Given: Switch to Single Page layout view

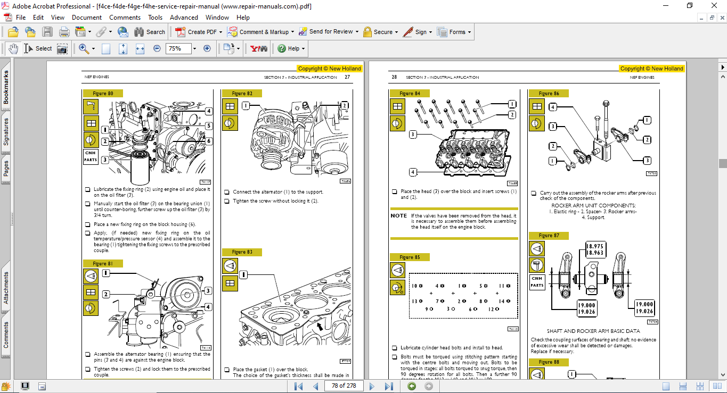Looking at the screenshot, I should [666, 386].
